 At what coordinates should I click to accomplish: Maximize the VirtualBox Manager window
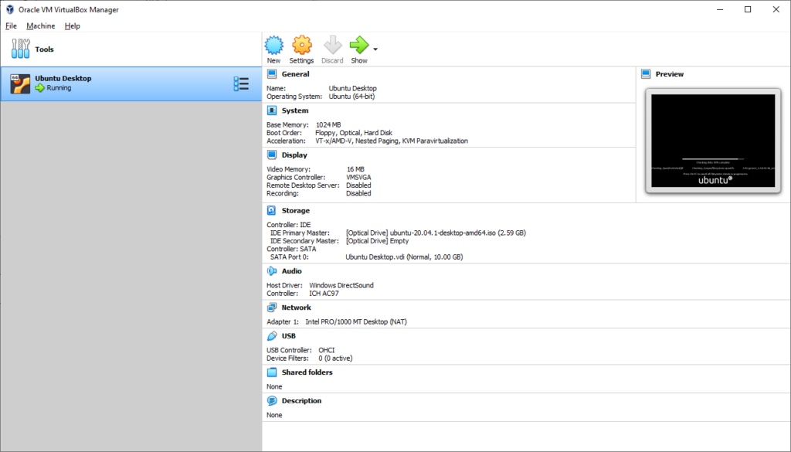click(748, 9)
